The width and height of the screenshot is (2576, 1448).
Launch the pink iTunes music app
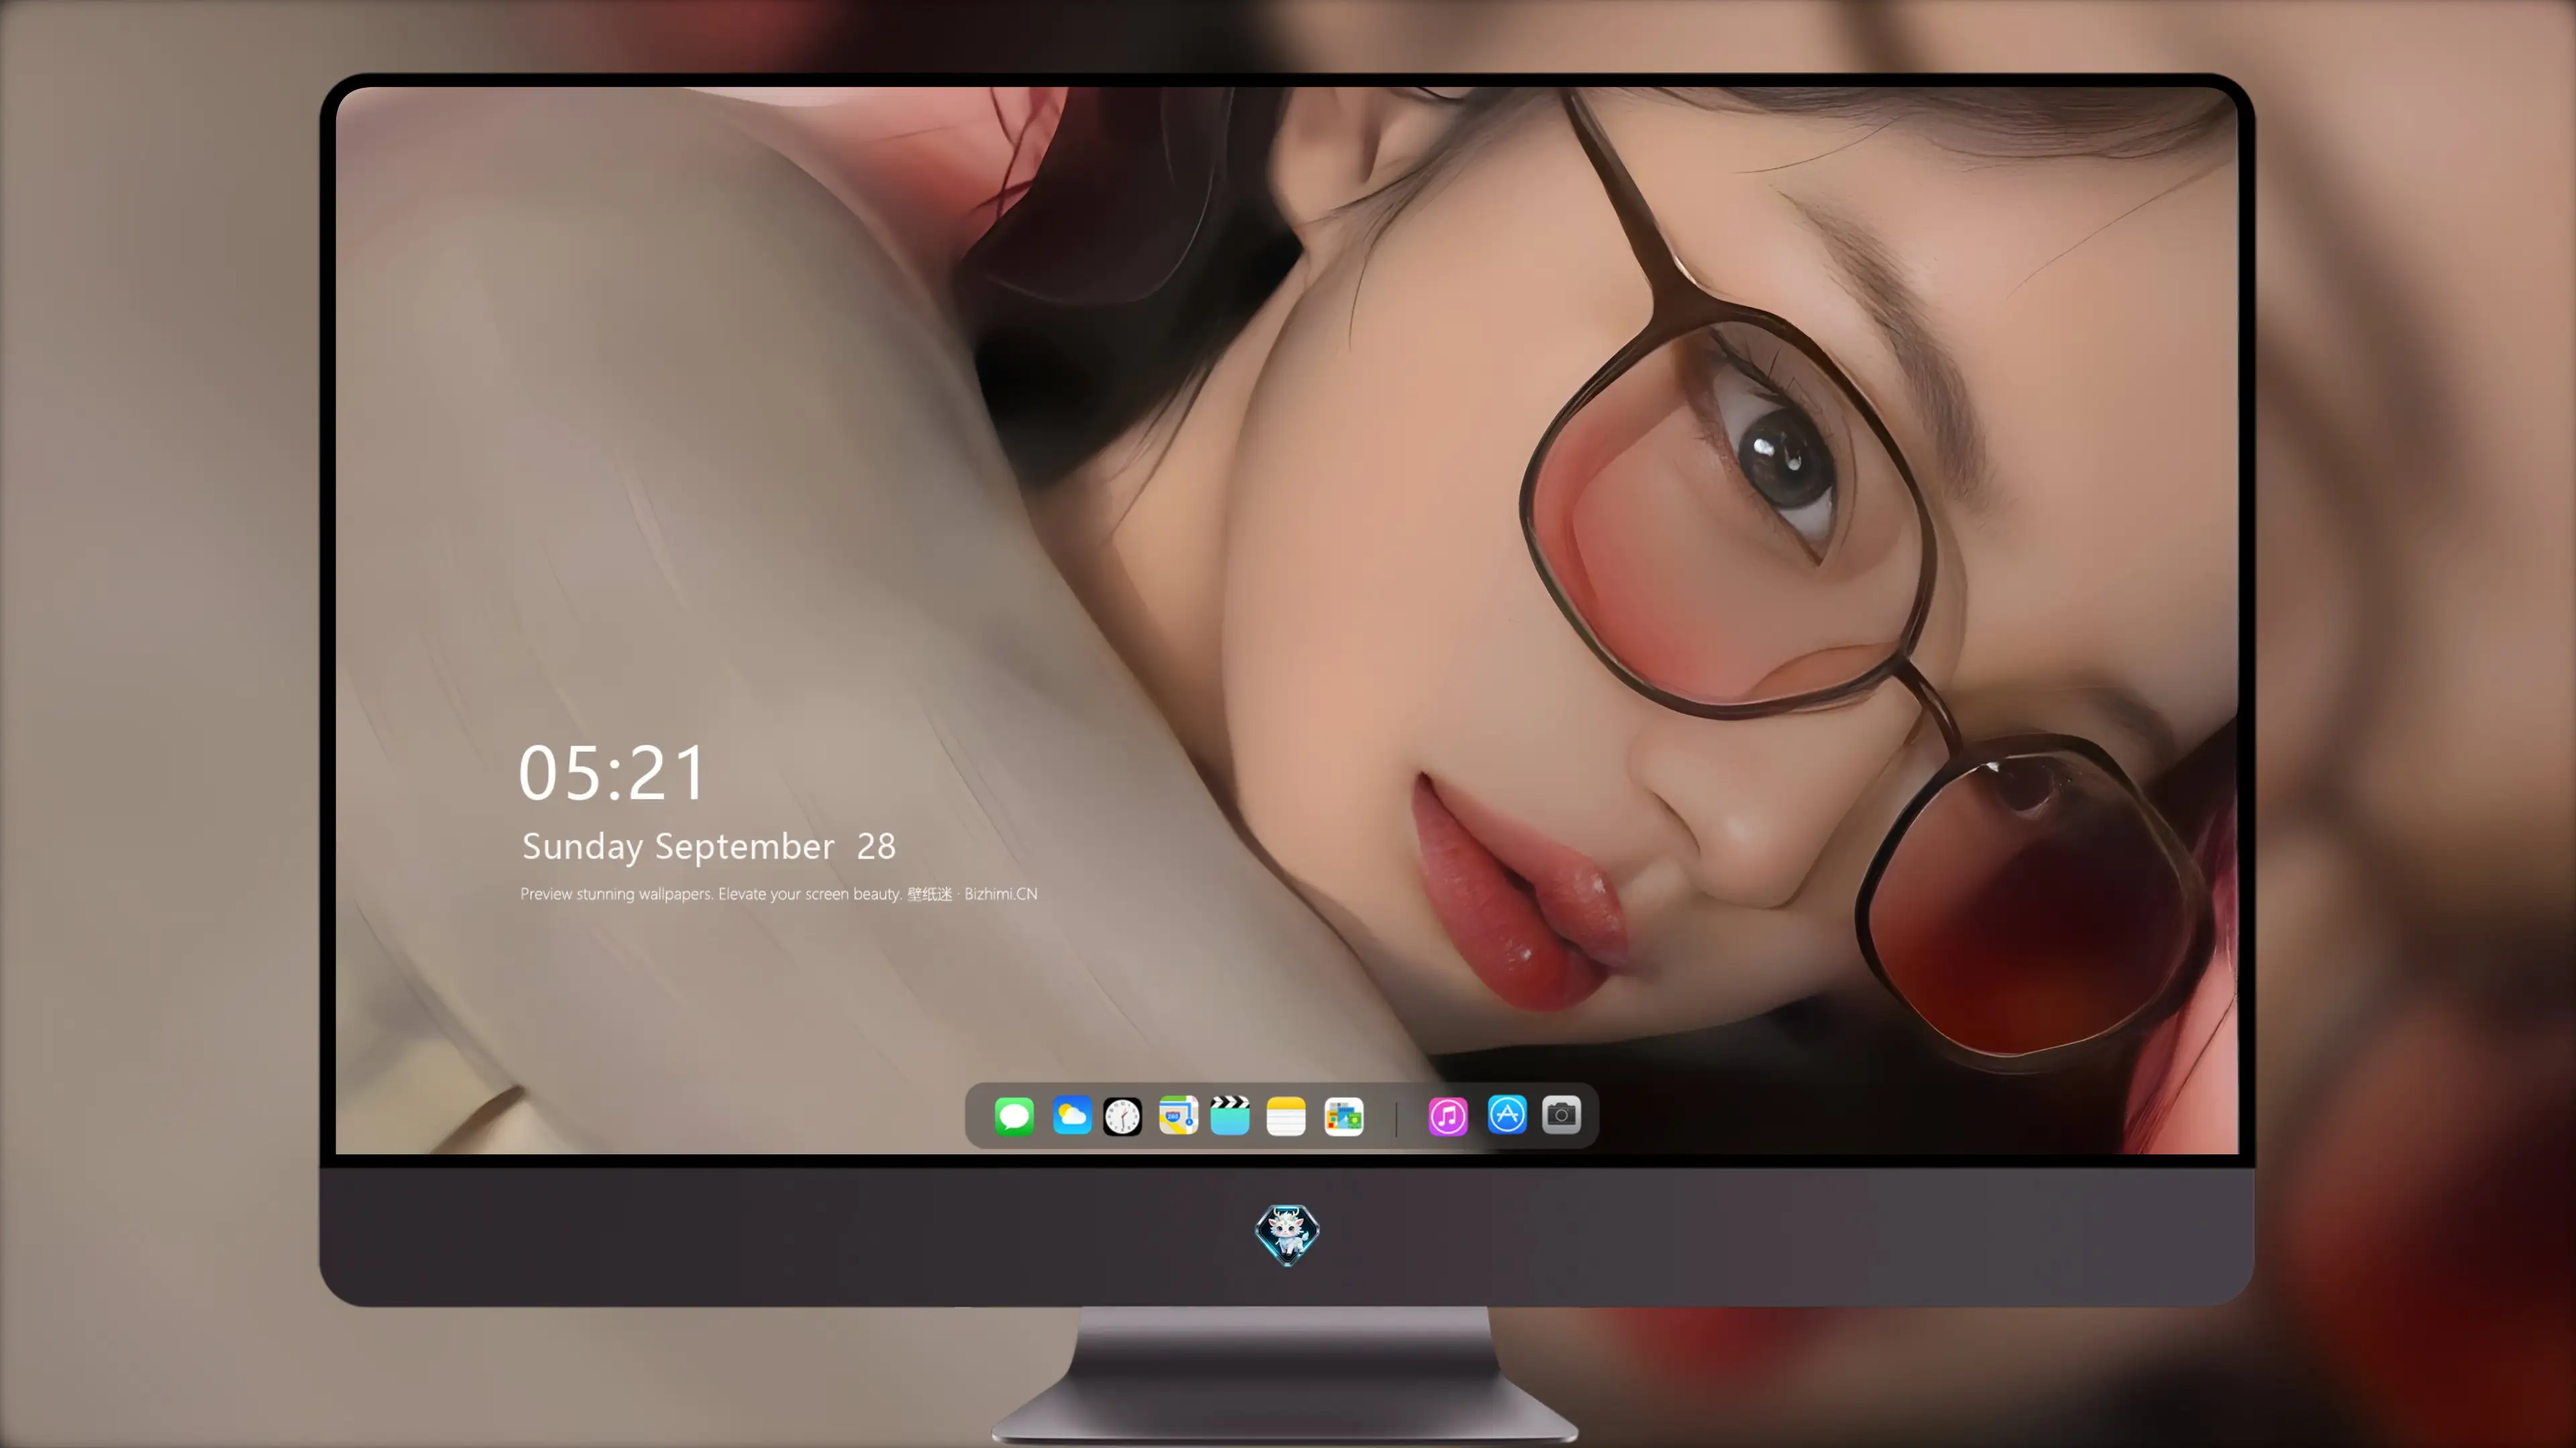1448,1116
